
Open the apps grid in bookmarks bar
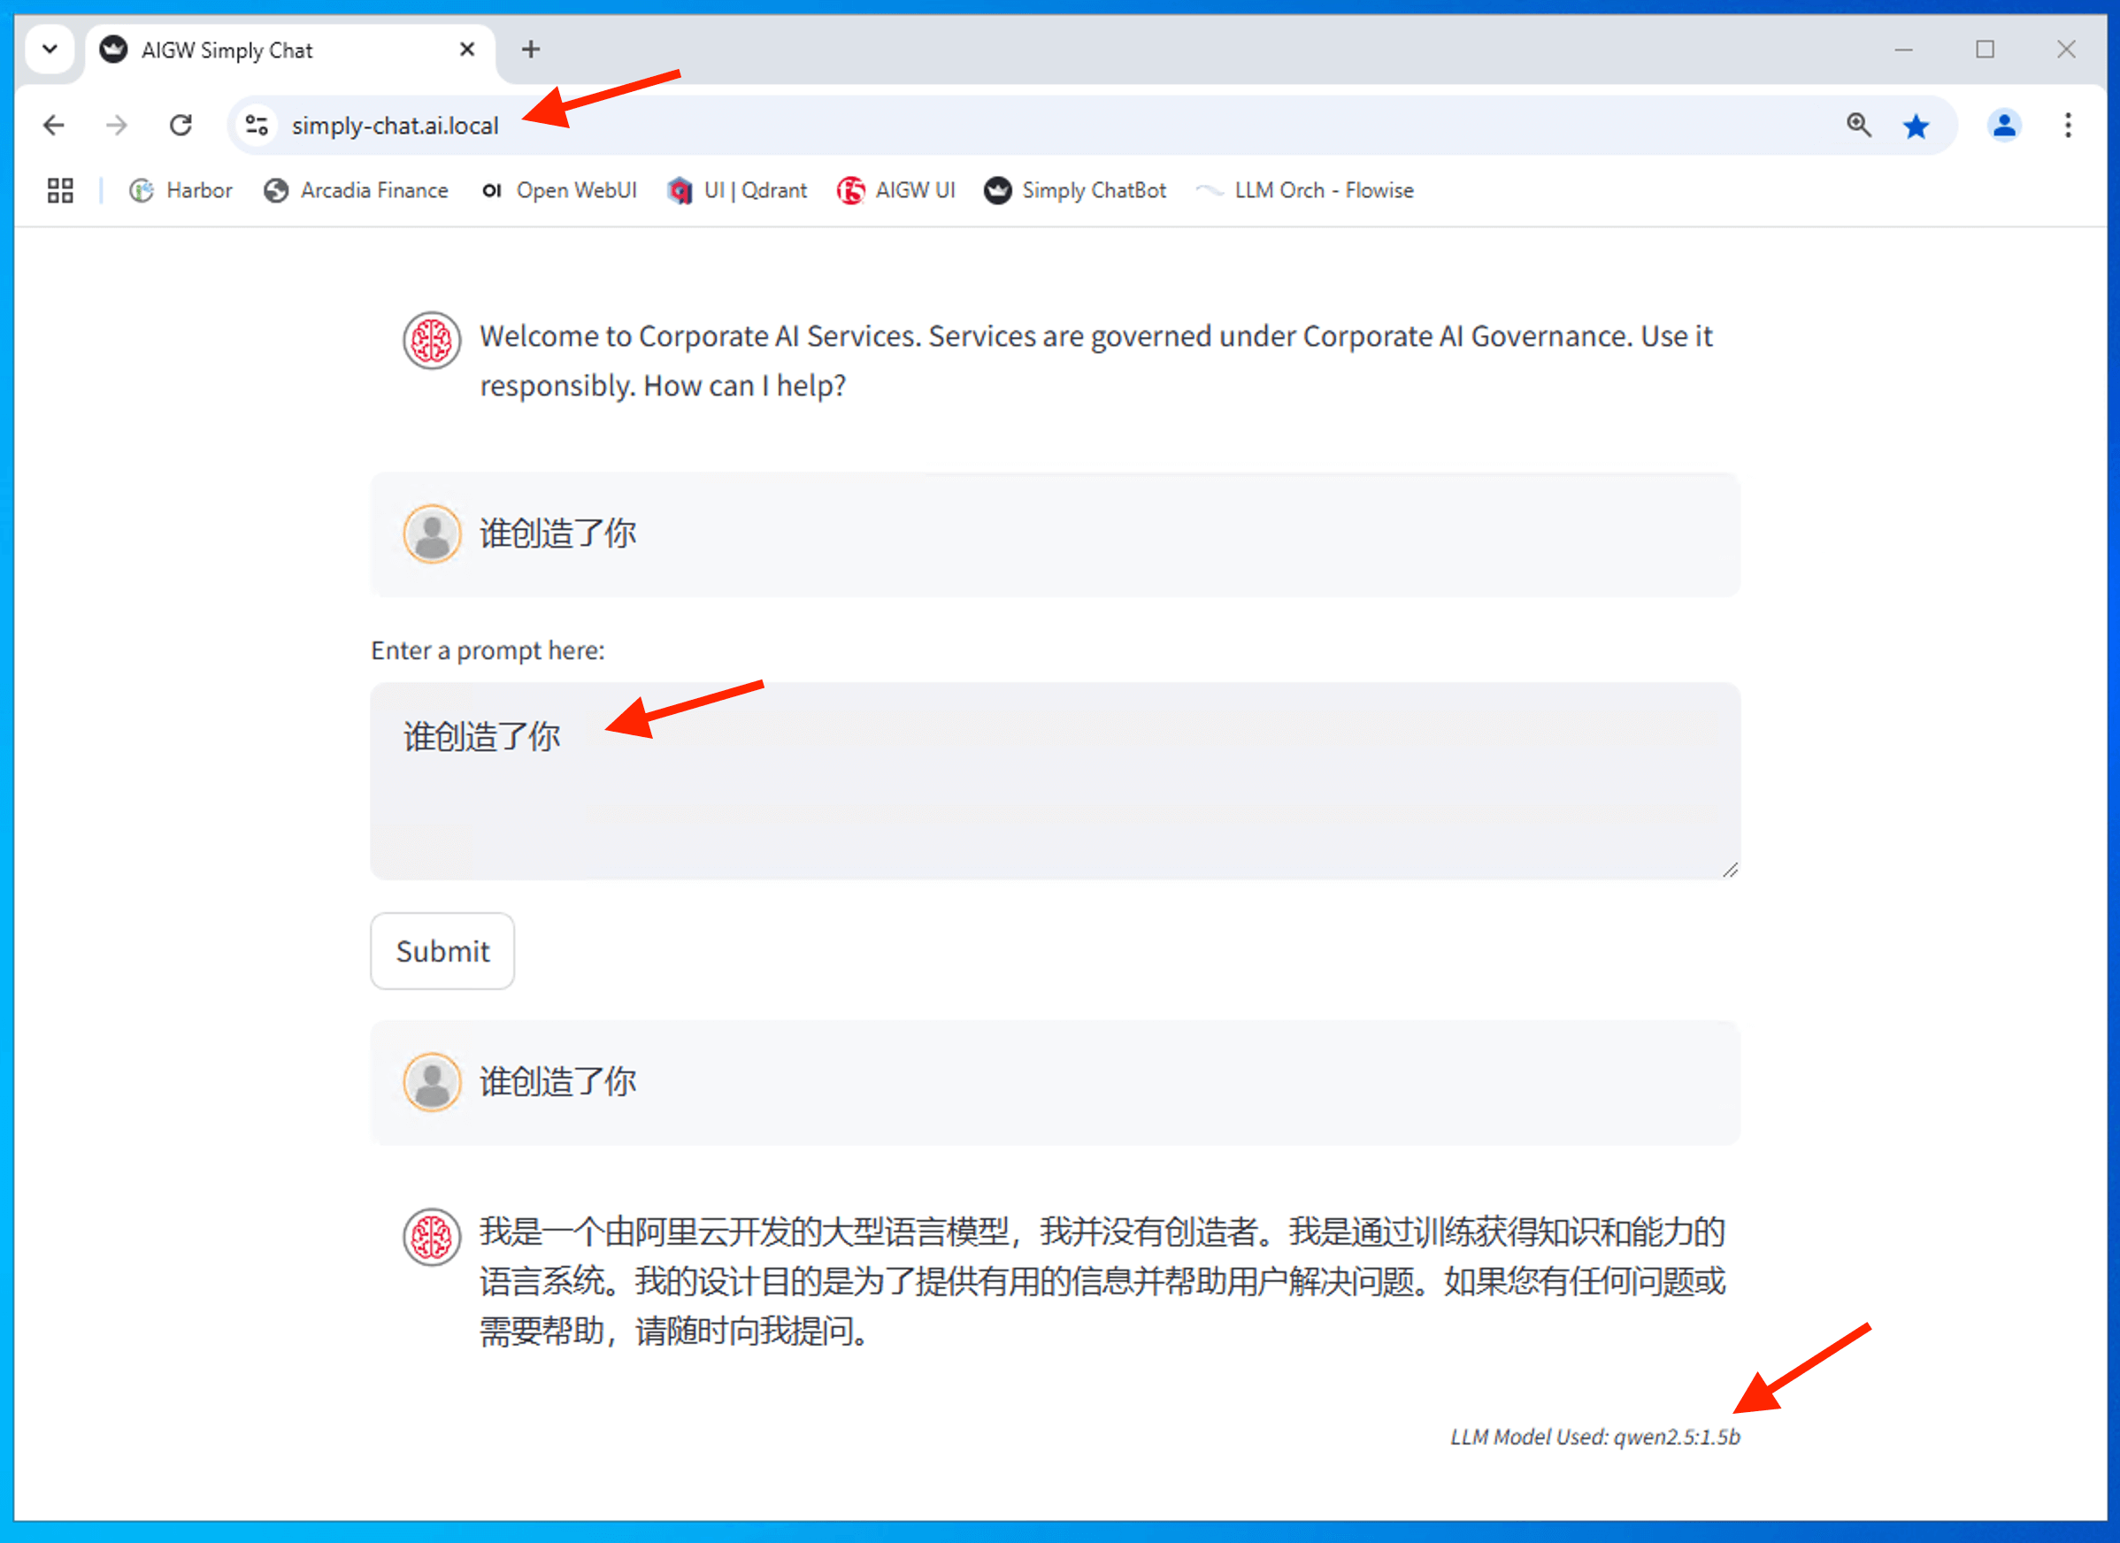pyautogui.click(x=60, y=190)
